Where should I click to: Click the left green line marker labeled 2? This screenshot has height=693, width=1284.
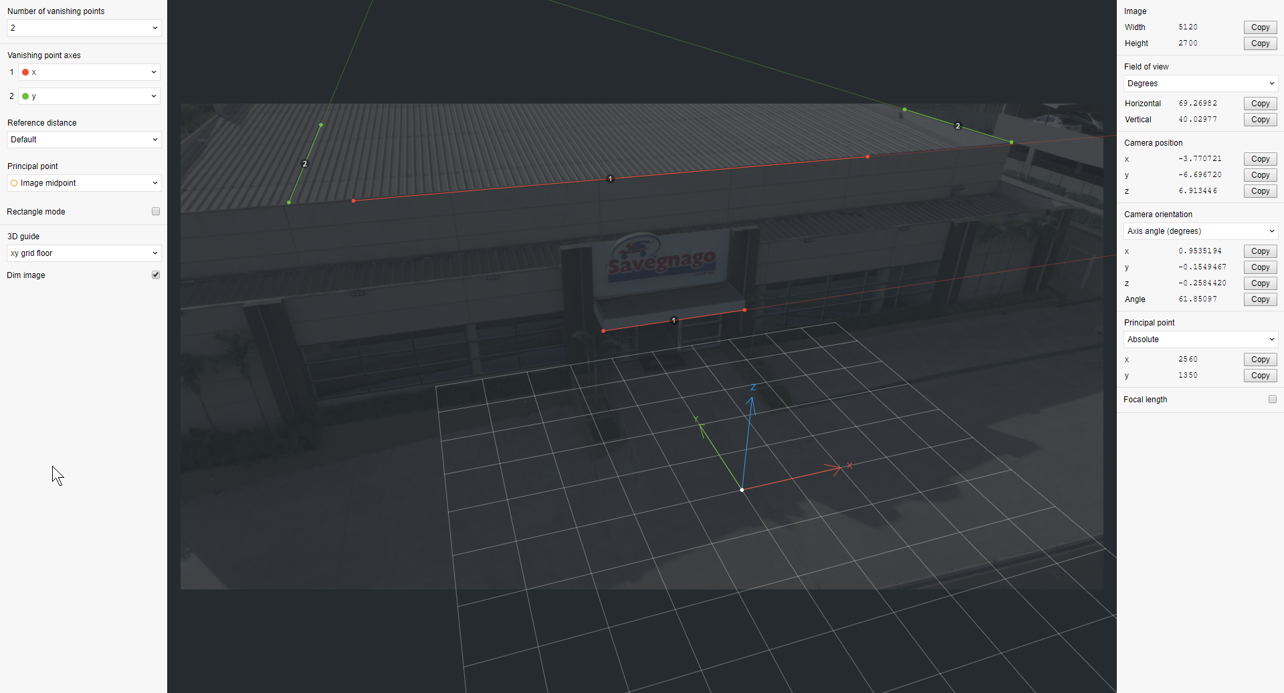pyautogui.click(x=305, y=164)
